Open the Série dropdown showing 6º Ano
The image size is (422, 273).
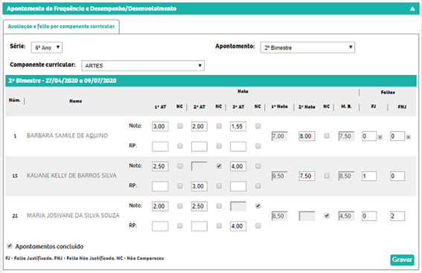(47, 47)
